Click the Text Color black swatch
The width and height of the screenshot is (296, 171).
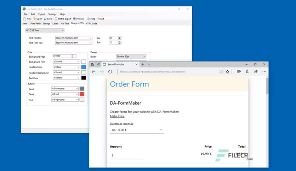click(84, 78)
